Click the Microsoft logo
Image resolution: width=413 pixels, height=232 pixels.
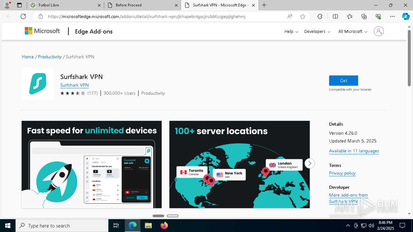42,31
